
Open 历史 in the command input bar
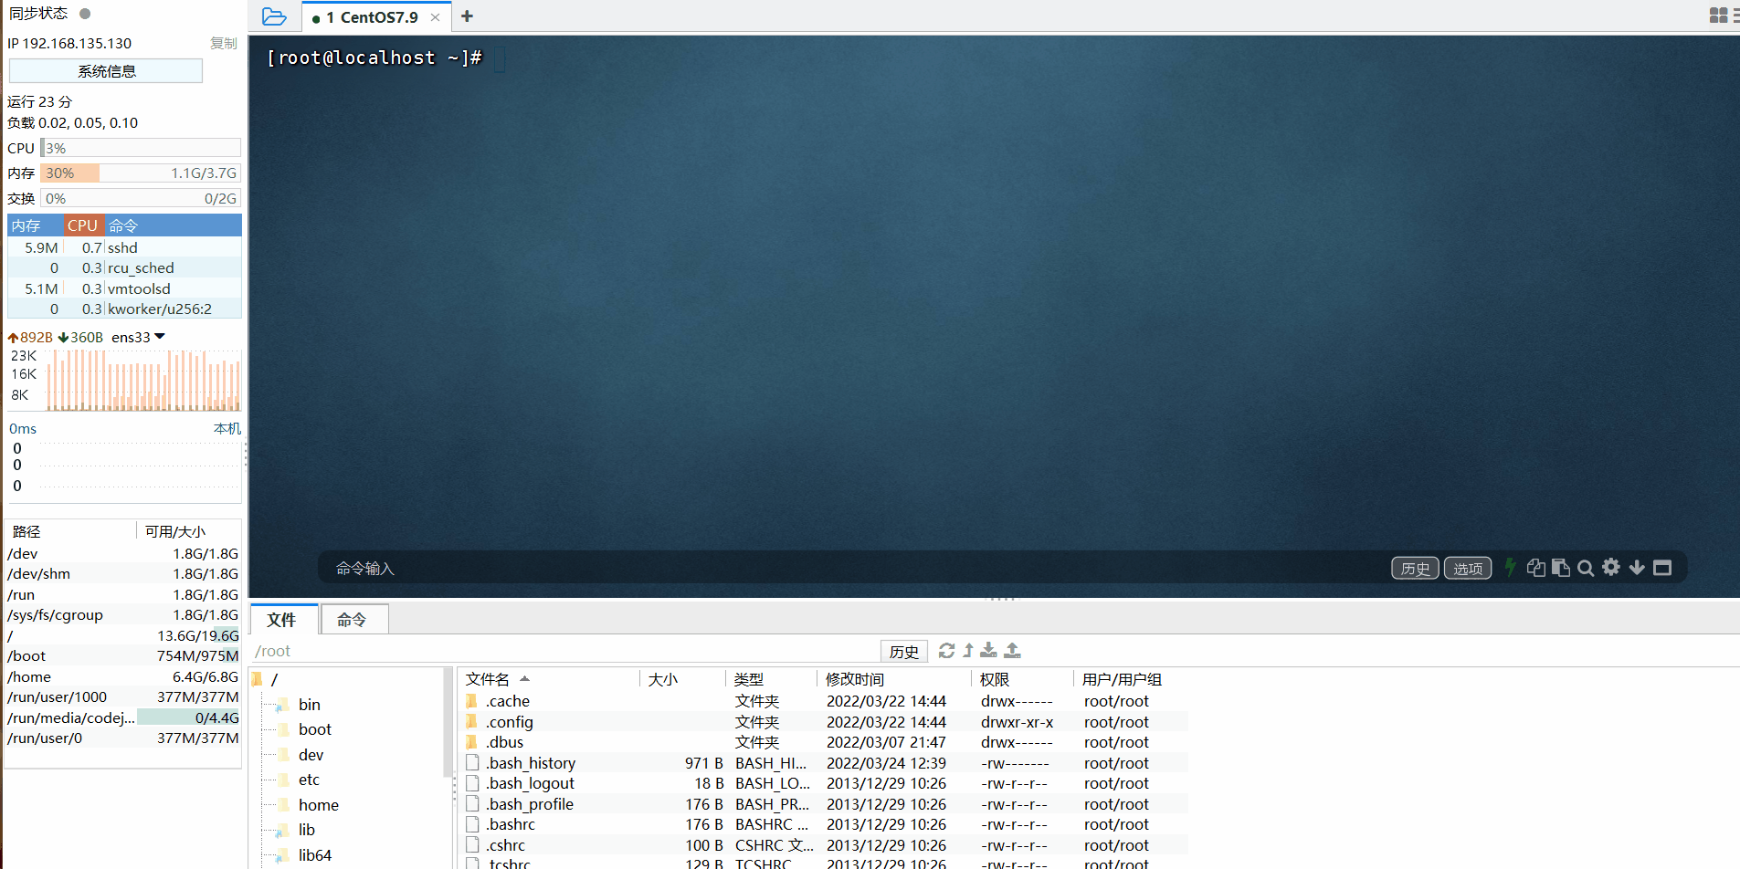1415,568
